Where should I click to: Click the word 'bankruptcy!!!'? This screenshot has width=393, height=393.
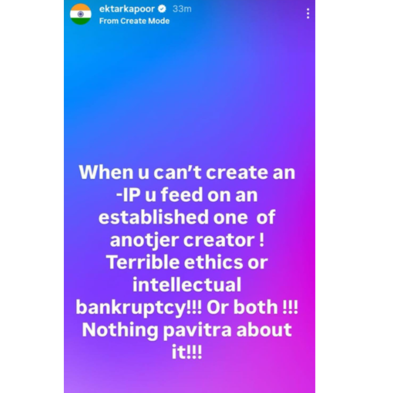139,308
